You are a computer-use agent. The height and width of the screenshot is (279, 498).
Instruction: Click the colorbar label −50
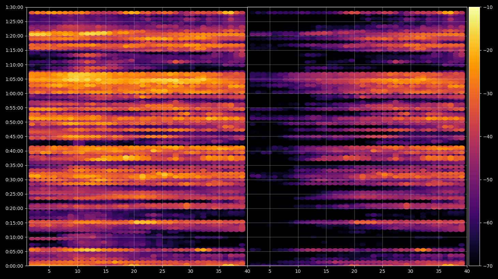click(x=488, y=180)
